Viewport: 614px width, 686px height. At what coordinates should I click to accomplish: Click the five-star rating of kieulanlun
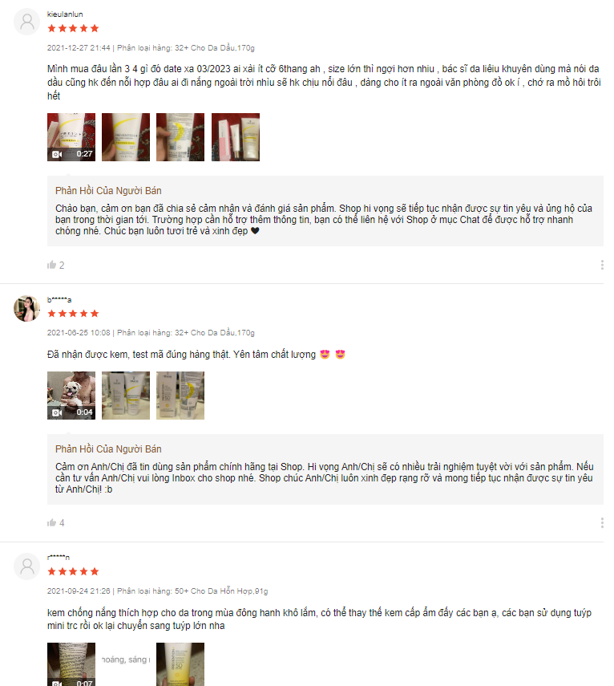(73, 28)
